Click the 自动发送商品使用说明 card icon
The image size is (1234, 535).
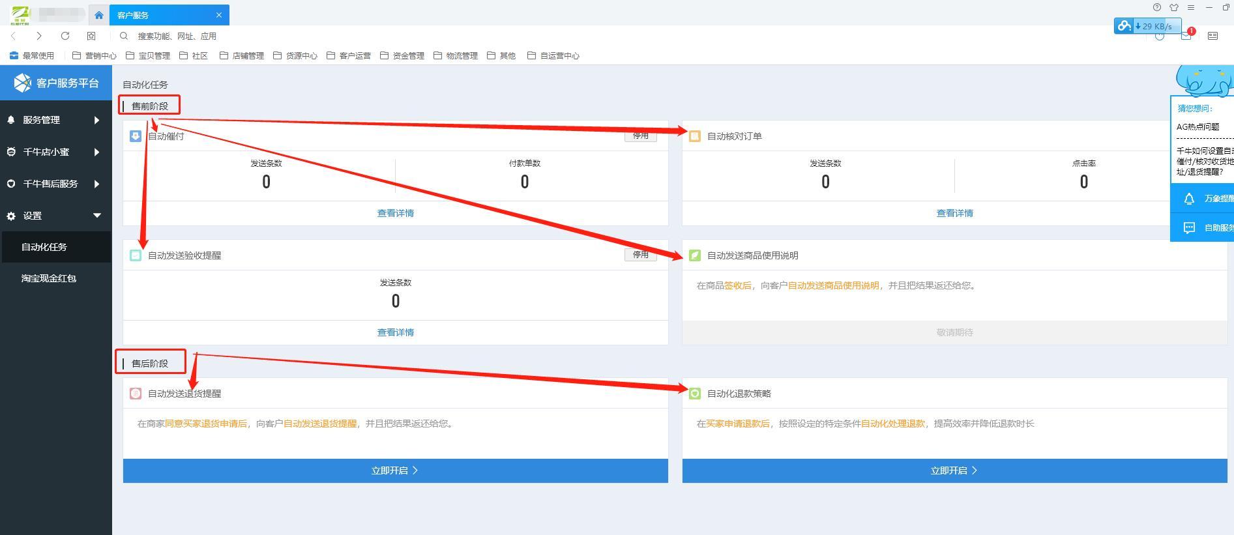tap(695, 255)
